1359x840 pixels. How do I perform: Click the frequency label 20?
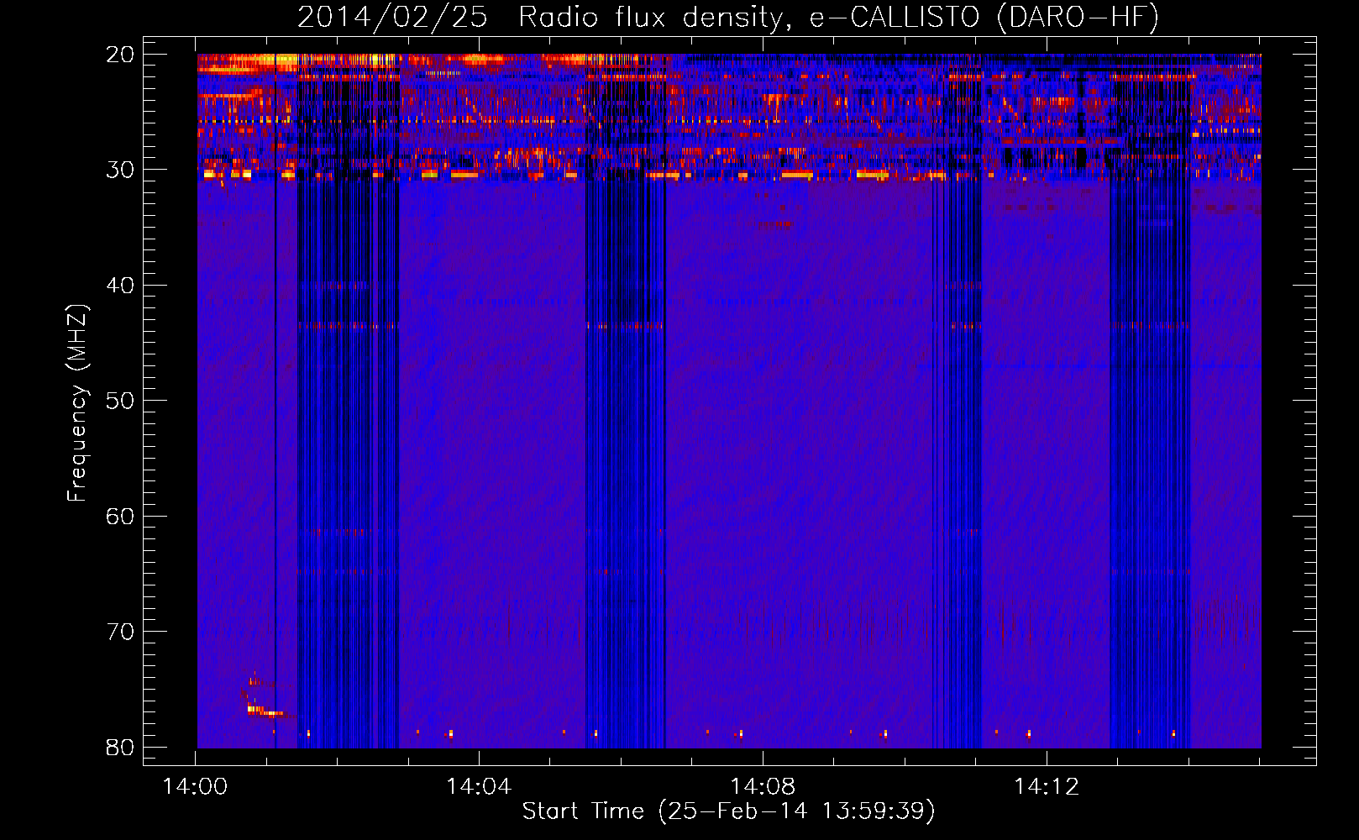point(120,55)
